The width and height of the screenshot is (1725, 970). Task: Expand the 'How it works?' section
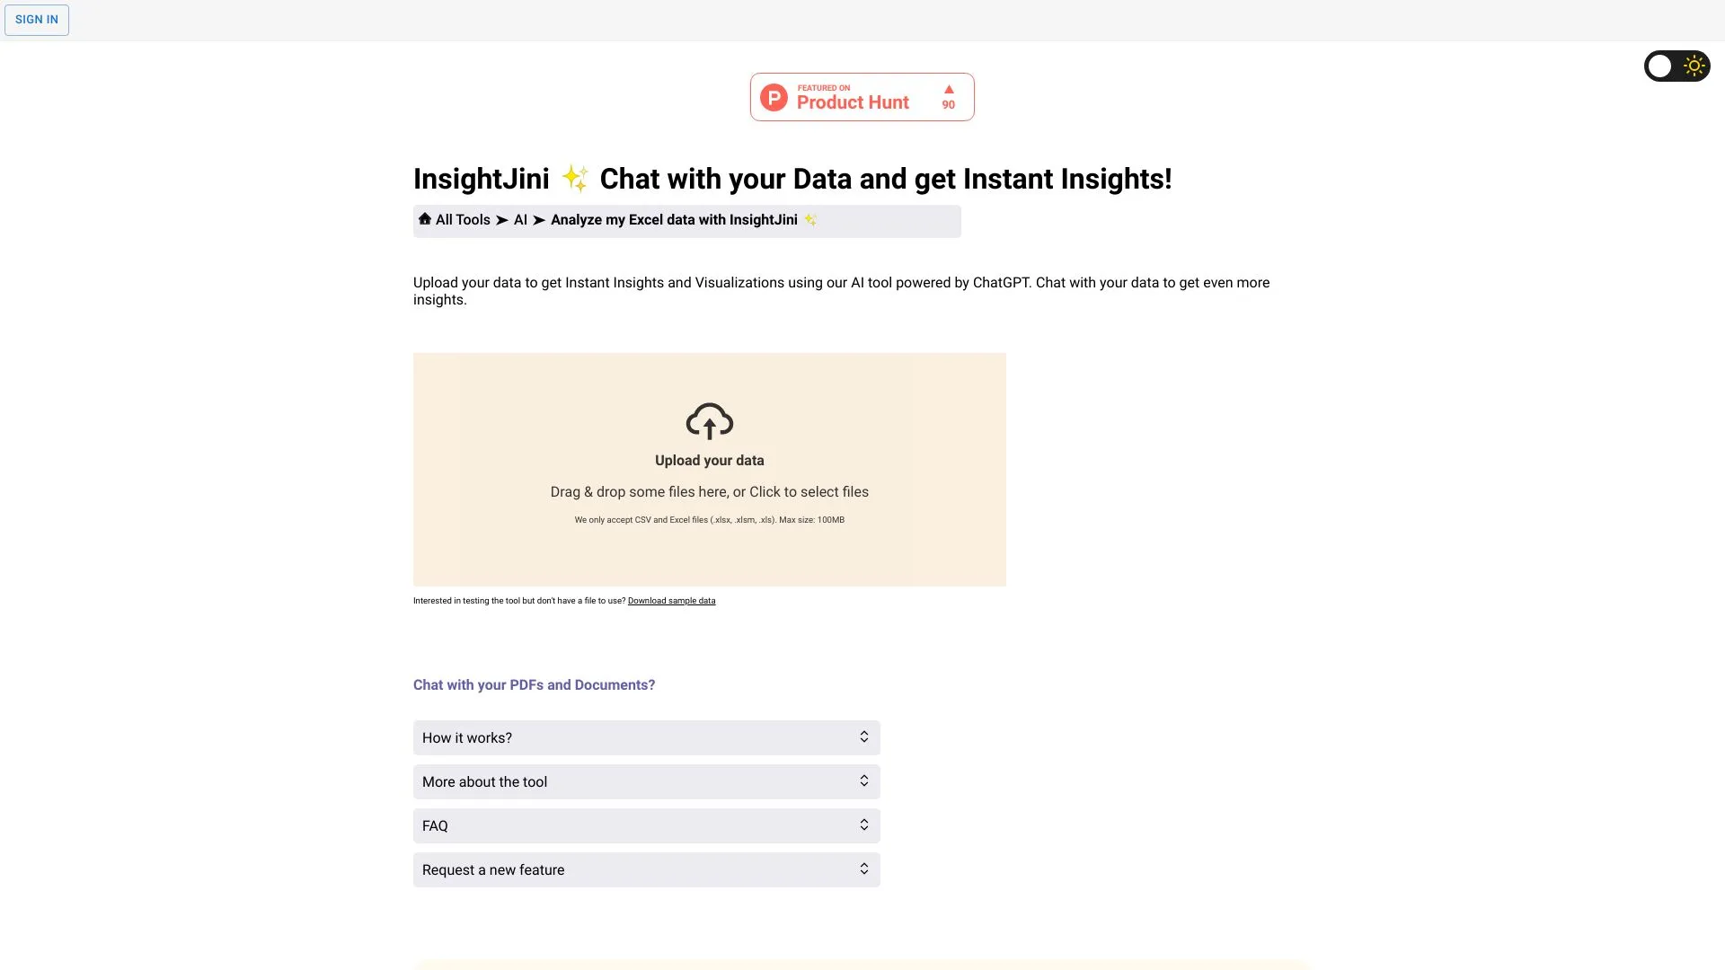(646, 736)
